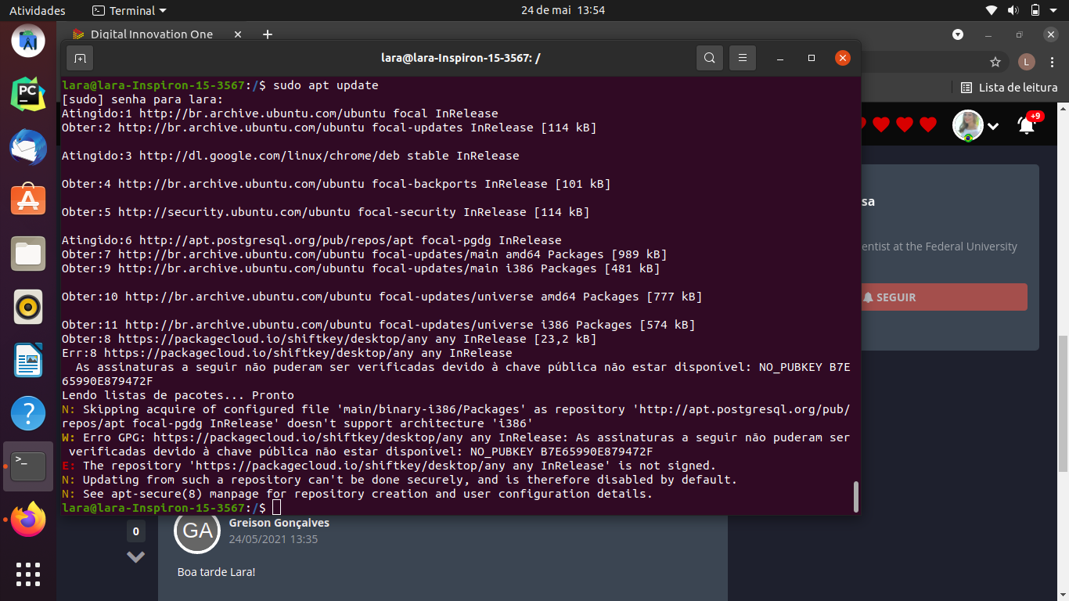Open Ubuntu Software from the dock
Viewport: 1069px width, 601px height.
tap(28, 200)
